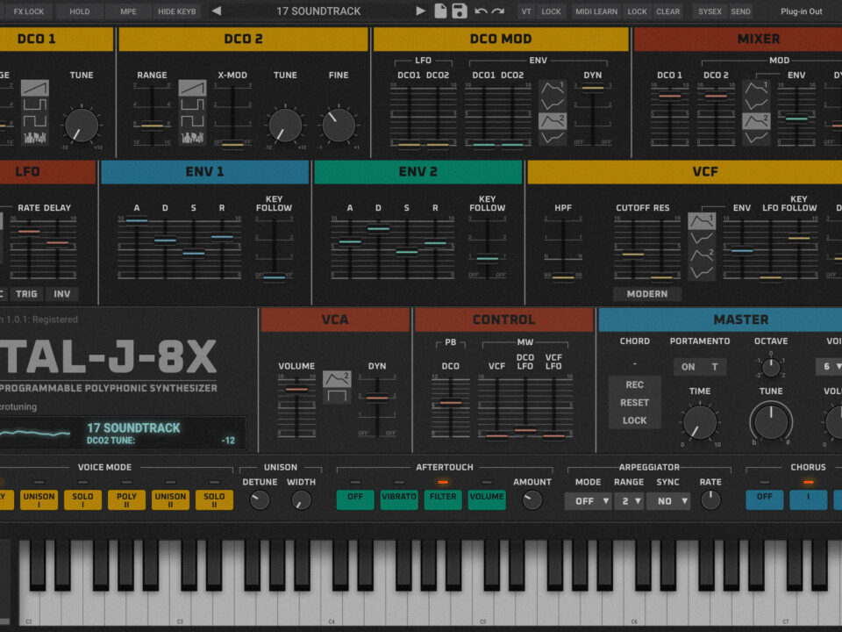This screenshot has width=842, height=632.
Task: Select the DCO 2 sawtooth waveform icon
Action: click(192, 89)
